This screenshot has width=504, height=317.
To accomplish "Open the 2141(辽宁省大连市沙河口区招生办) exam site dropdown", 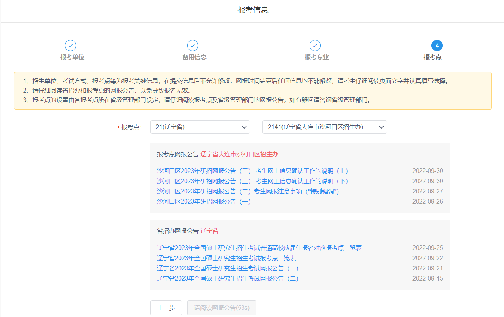I will [325, 127].
